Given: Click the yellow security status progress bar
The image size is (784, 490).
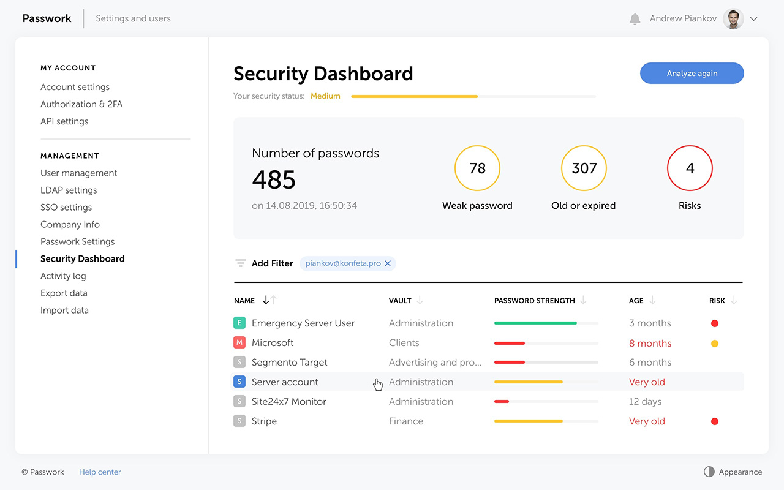Looking at the screenshot, I should point(414,96).
